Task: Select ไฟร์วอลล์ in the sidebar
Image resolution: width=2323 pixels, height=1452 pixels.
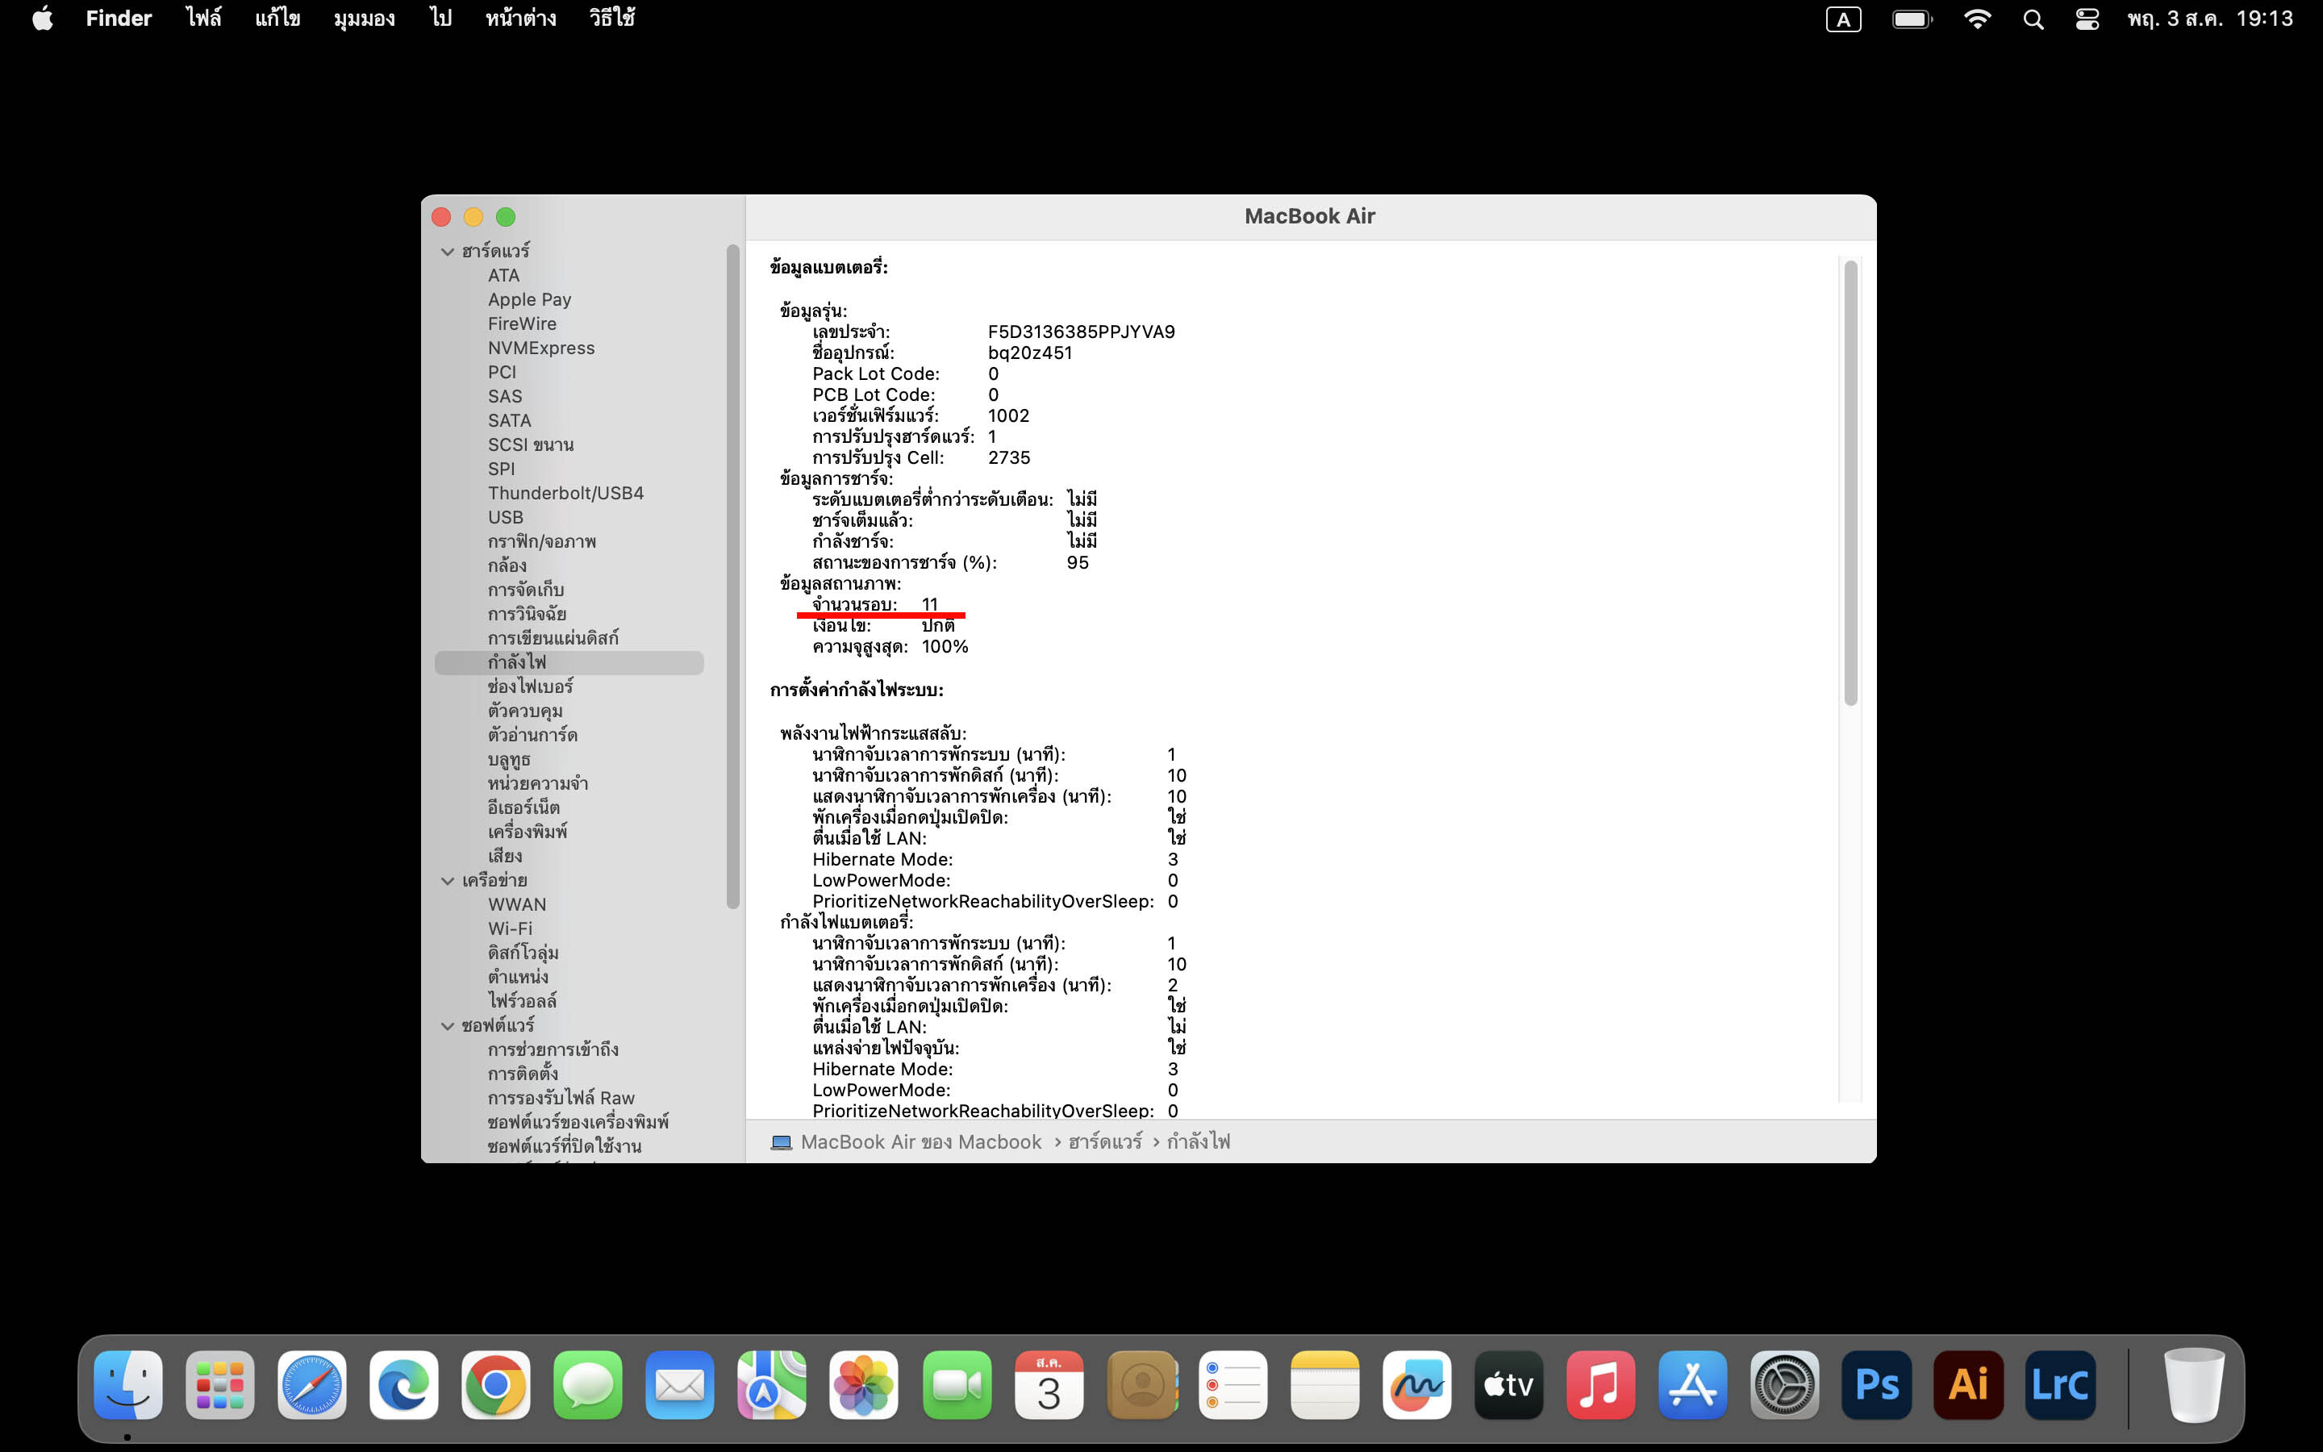Action: click(521, 1000)
